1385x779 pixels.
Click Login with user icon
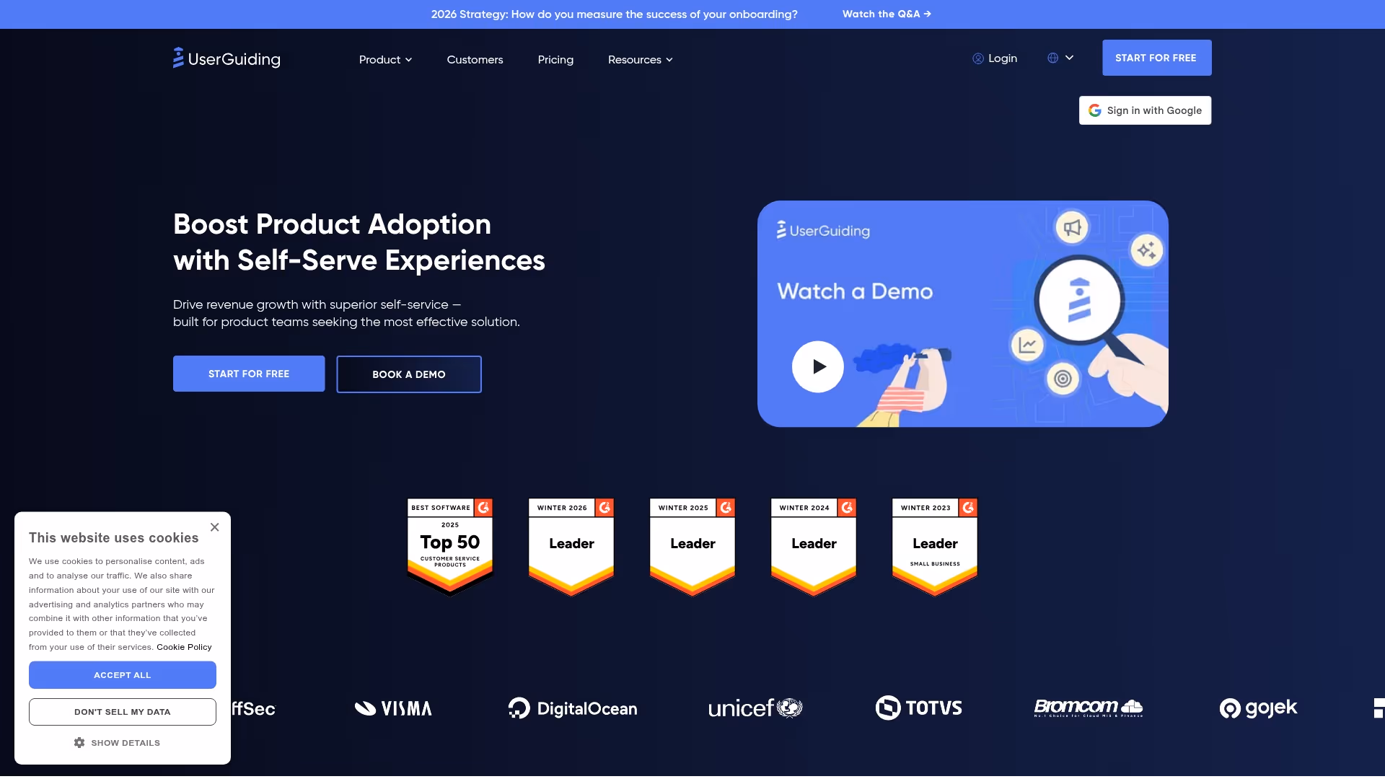[995, 58]
